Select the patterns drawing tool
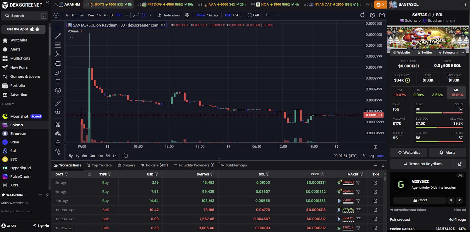The image size is (470, 232). pos(58,54)
